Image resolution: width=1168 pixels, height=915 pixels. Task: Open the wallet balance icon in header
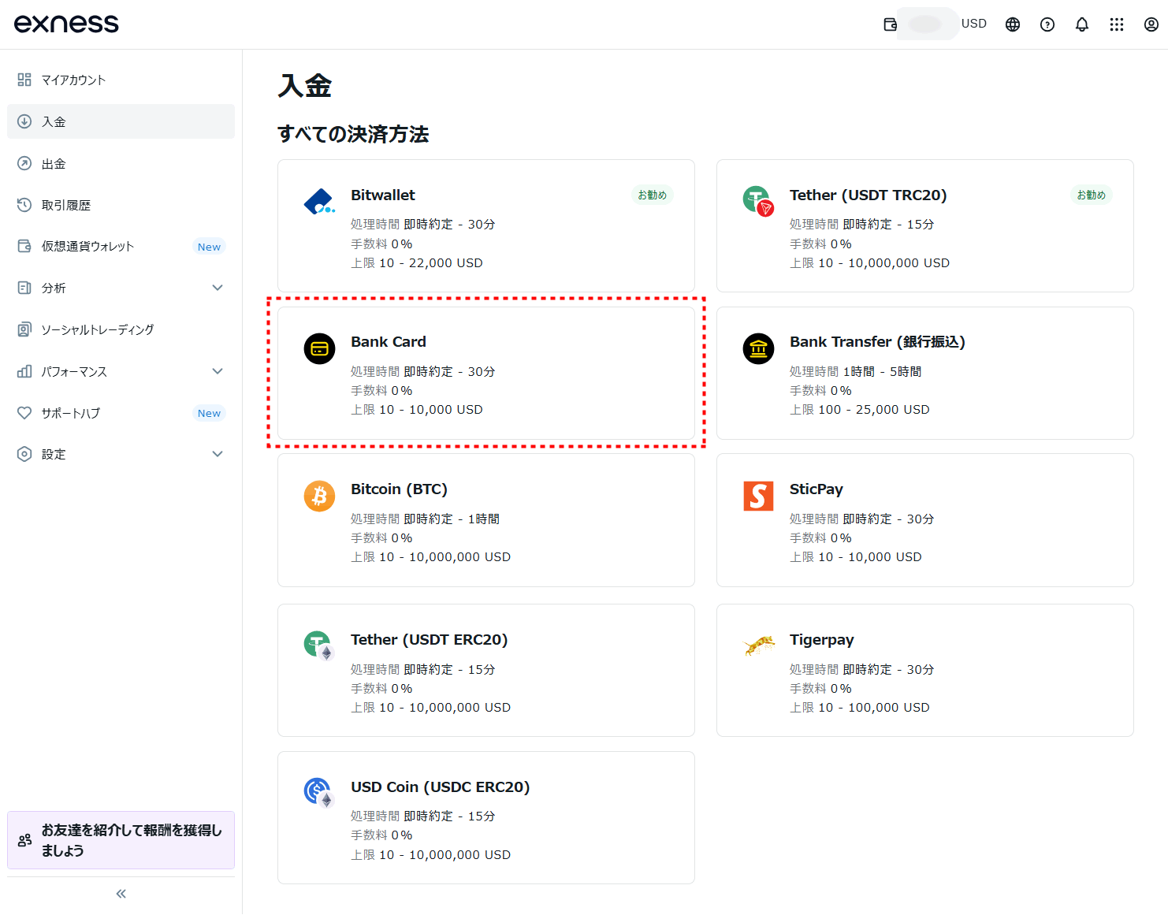pos(890,24)
